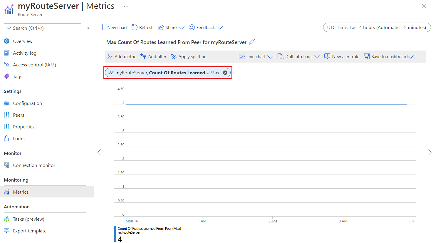Create a New alert rule

tap(342, 56)
